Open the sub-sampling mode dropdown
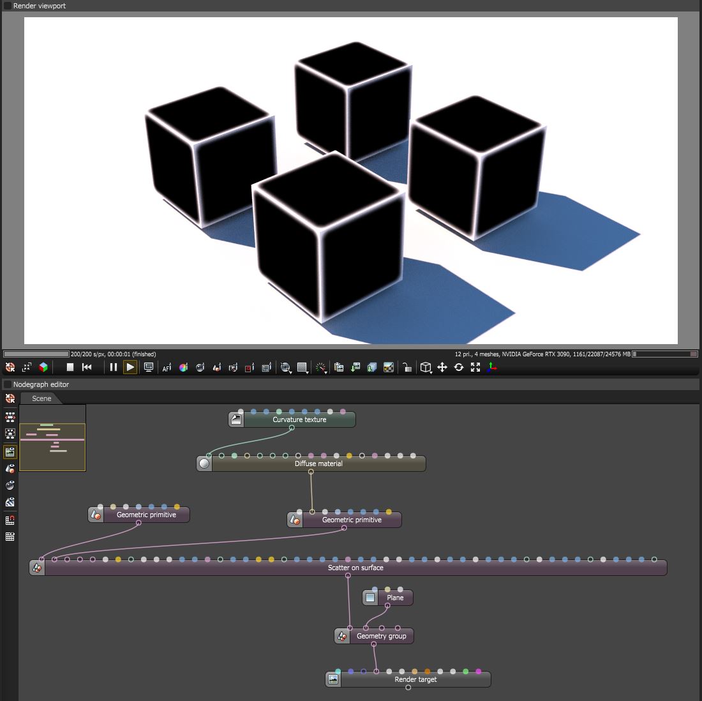 302,368
